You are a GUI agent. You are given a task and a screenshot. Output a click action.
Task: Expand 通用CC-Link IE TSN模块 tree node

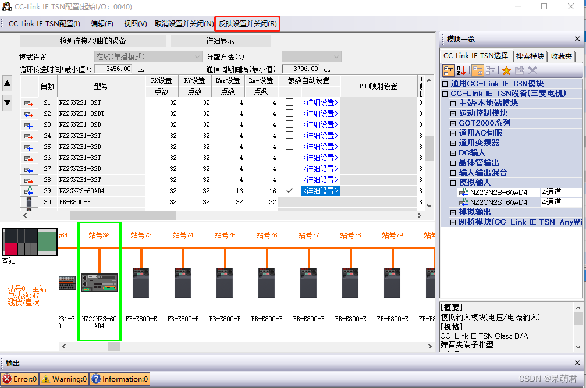445,84
